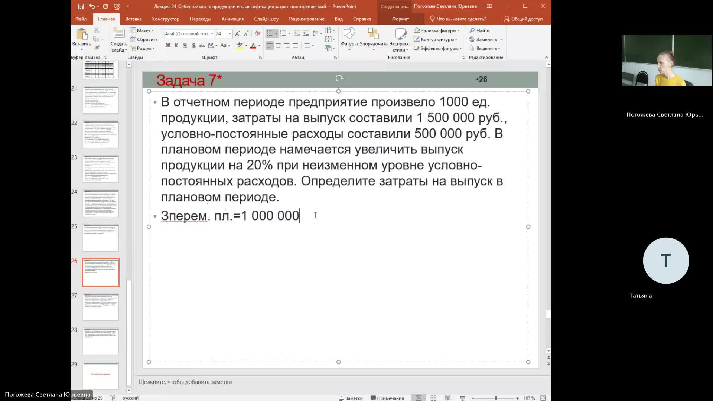Increase list indent level
Image resolution: width=713 pixels, height=401 pixels.
[x=306, y=33]
